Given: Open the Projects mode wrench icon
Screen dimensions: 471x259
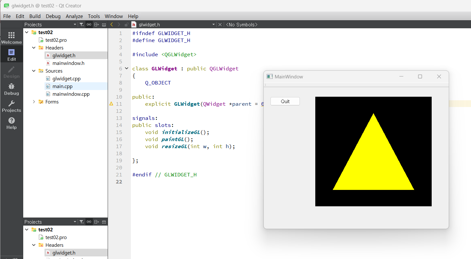Looking at the screenshot, I should tap(11, 106).
